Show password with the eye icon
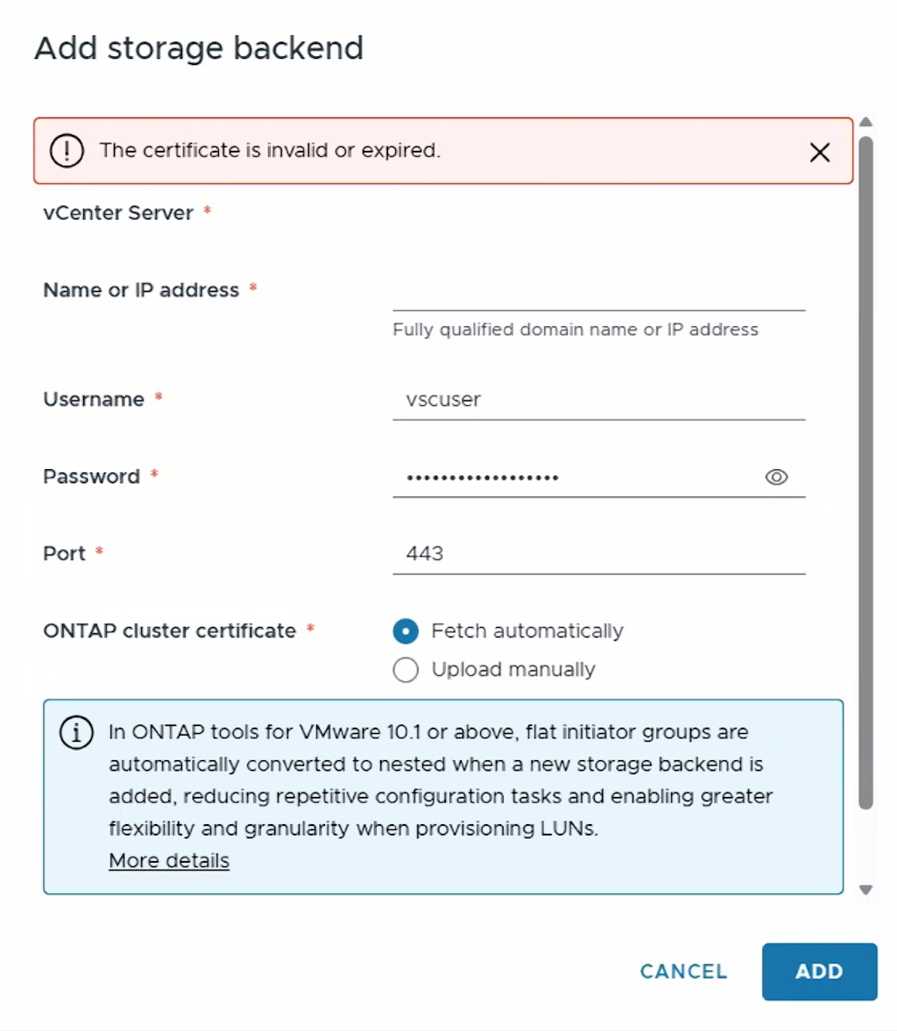Viewport: 897px width, 1031px height. pyautogui.click(x=776, y=477)
